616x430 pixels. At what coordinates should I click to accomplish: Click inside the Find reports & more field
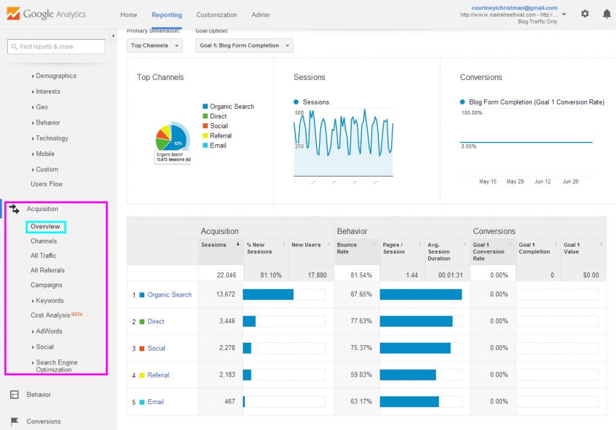(57, 46)
